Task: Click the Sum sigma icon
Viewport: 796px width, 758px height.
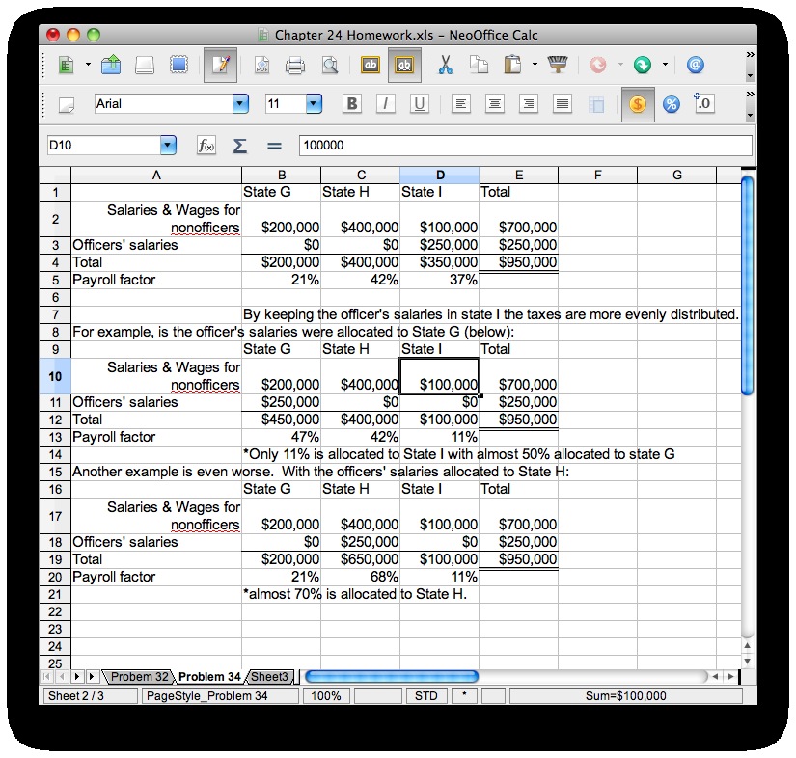Action: tap(239, 147)
